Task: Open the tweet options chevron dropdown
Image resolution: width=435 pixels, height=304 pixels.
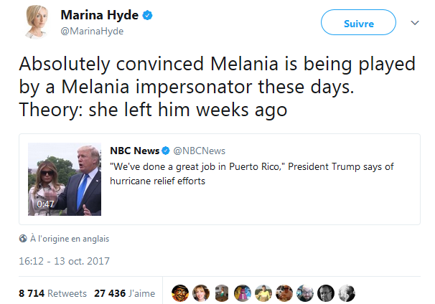Action: (414, 23)
